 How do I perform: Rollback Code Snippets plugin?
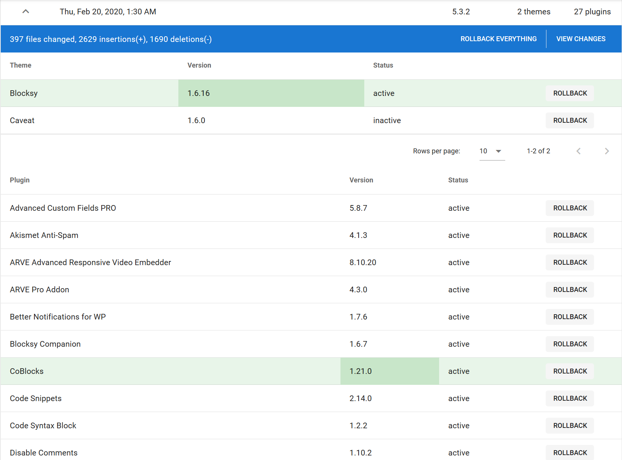[x=570, y=398]
